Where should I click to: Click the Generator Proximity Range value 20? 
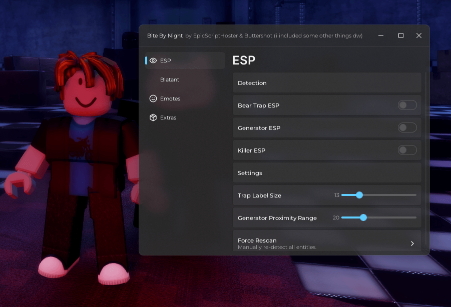tap(336, 217)
